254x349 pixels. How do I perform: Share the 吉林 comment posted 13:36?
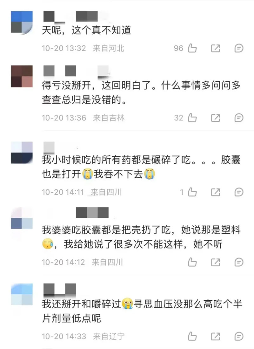pyautogui.click(x=215, y=118)
